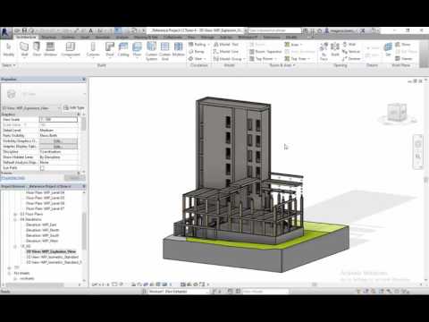Choose the Room Separator tool

265,52
